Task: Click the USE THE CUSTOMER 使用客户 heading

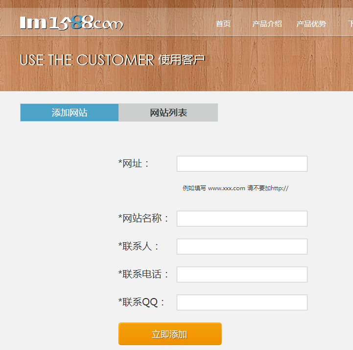Action: coord(112,60)
